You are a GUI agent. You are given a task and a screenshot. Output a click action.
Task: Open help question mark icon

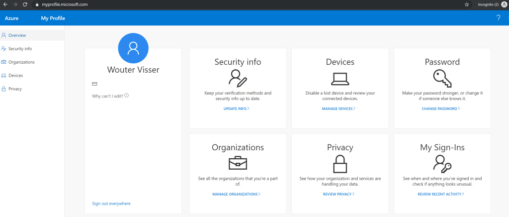[498, 18]
